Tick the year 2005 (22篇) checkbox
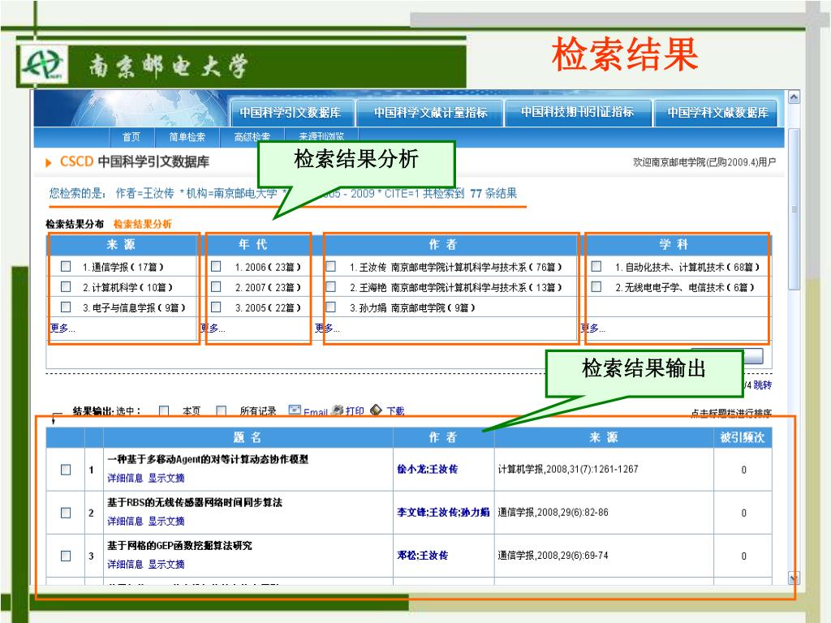Viewport: 831px width, 623px height. (216, 307)
